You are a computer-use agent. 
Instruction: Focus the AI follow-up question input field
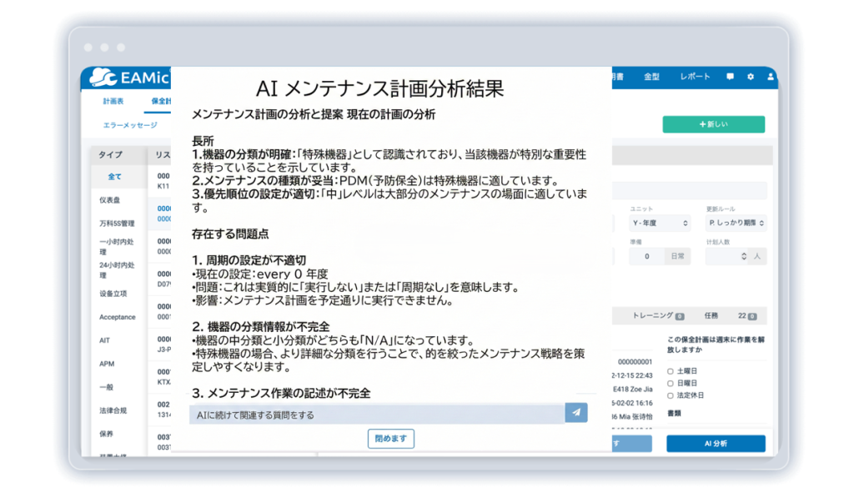377,414
